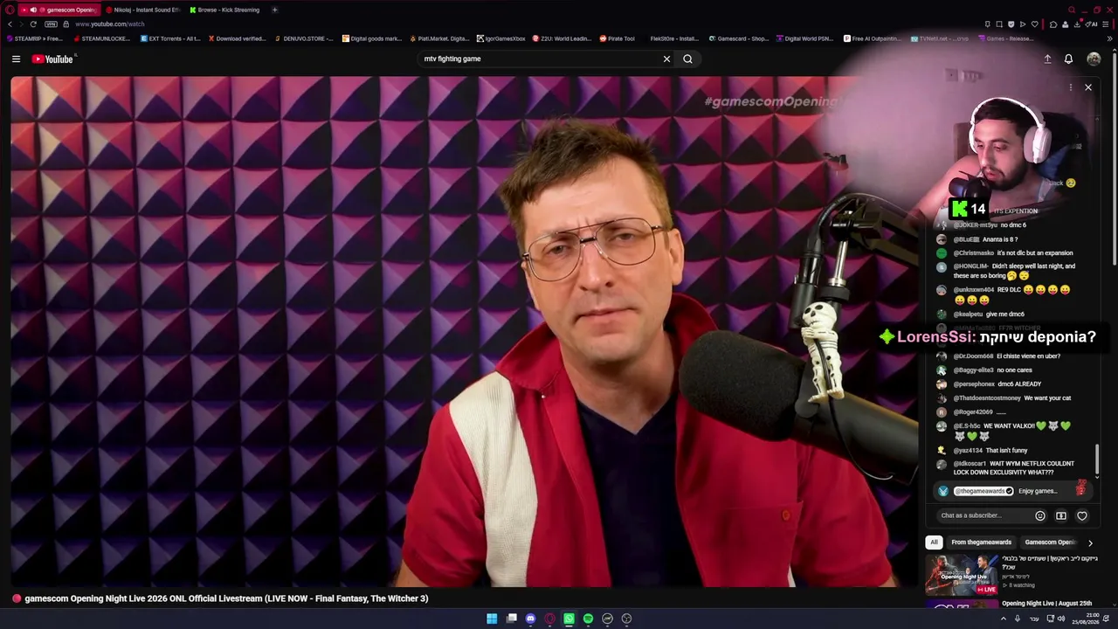The height and width of the screenshot is (629, 1118).
Task: Open the YouTube account avatar menu
Action: (x=1094, y=59)
